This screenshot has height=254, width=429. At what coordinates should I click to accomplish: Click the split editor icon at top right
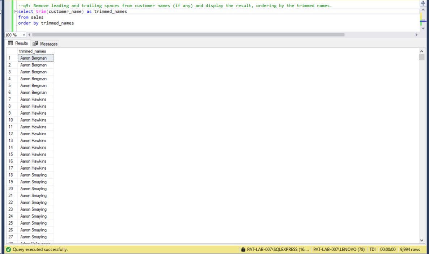click(423, 3)
